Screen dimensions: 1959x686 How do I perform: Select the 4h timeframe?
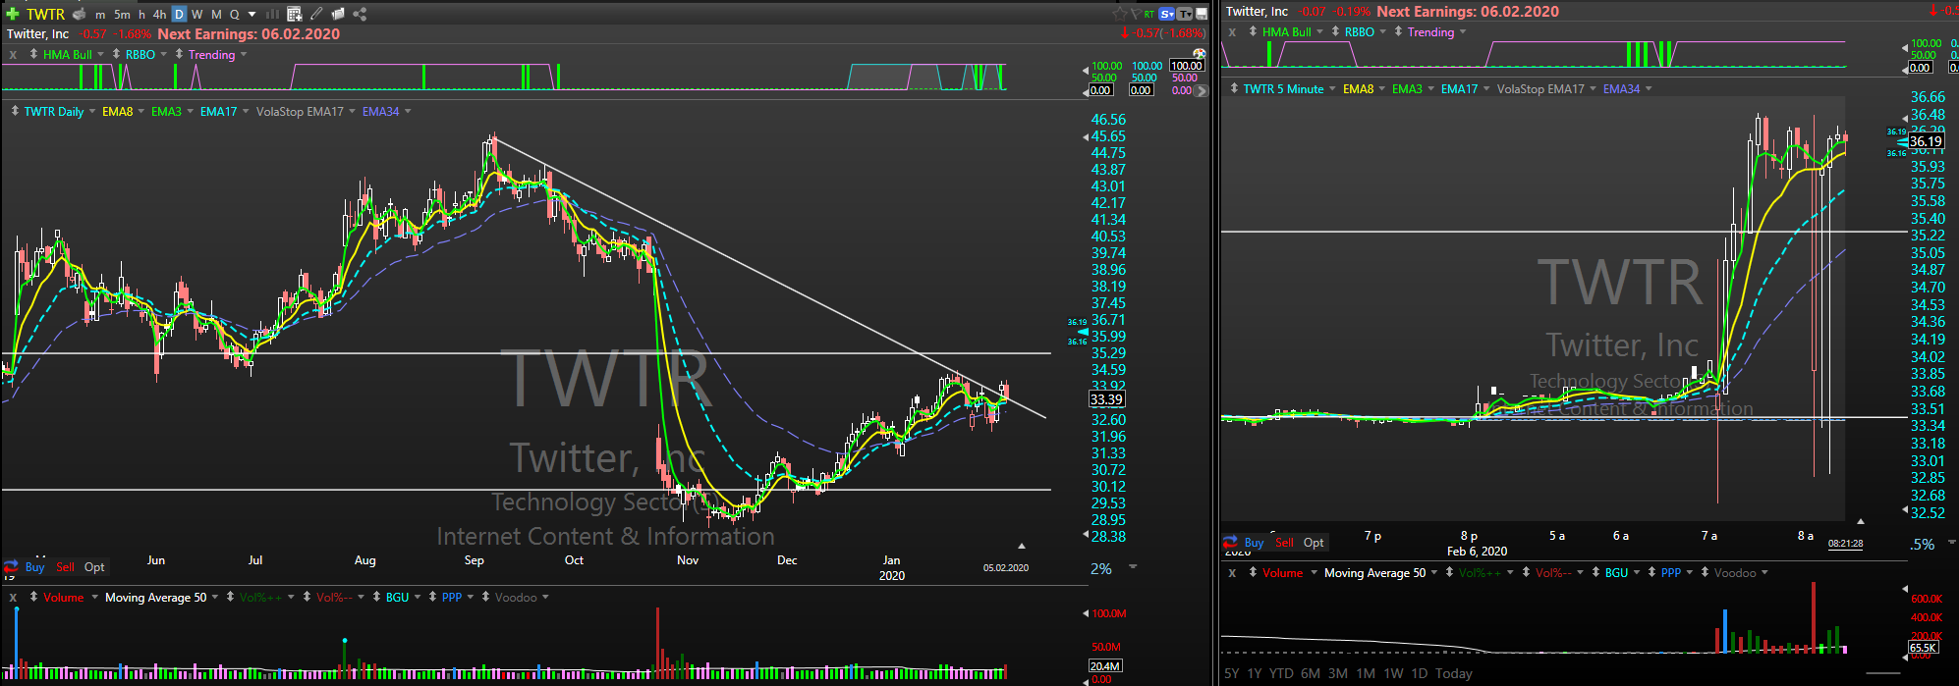point(159,14)
